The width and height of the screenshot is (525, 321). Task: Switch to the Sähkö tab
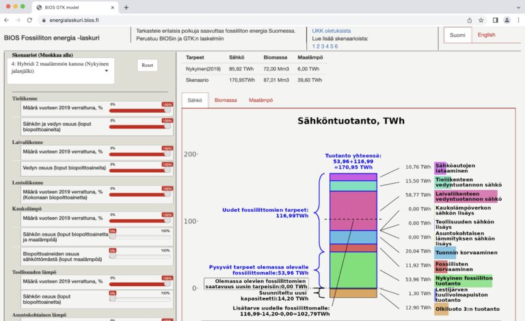tap(195, 100)
